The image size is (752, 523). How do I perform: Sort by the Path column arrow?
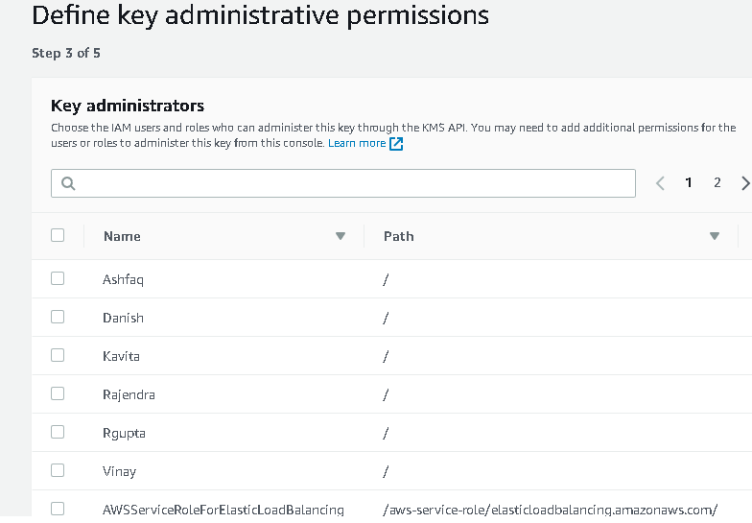(x=715, y=236)
